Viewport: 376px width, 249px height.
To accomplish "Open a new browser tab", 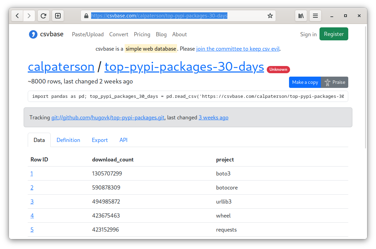I will click(58, 16).
